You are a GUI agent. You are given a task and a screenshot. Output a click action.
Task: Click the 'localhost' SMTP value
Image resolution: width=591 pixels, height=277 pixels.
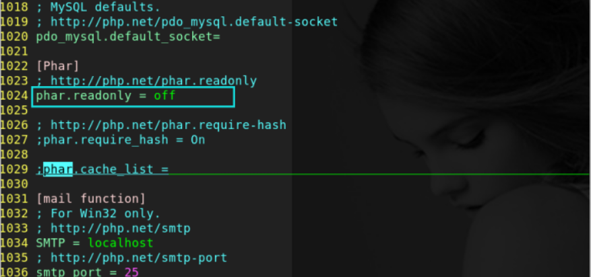[121, 243]
